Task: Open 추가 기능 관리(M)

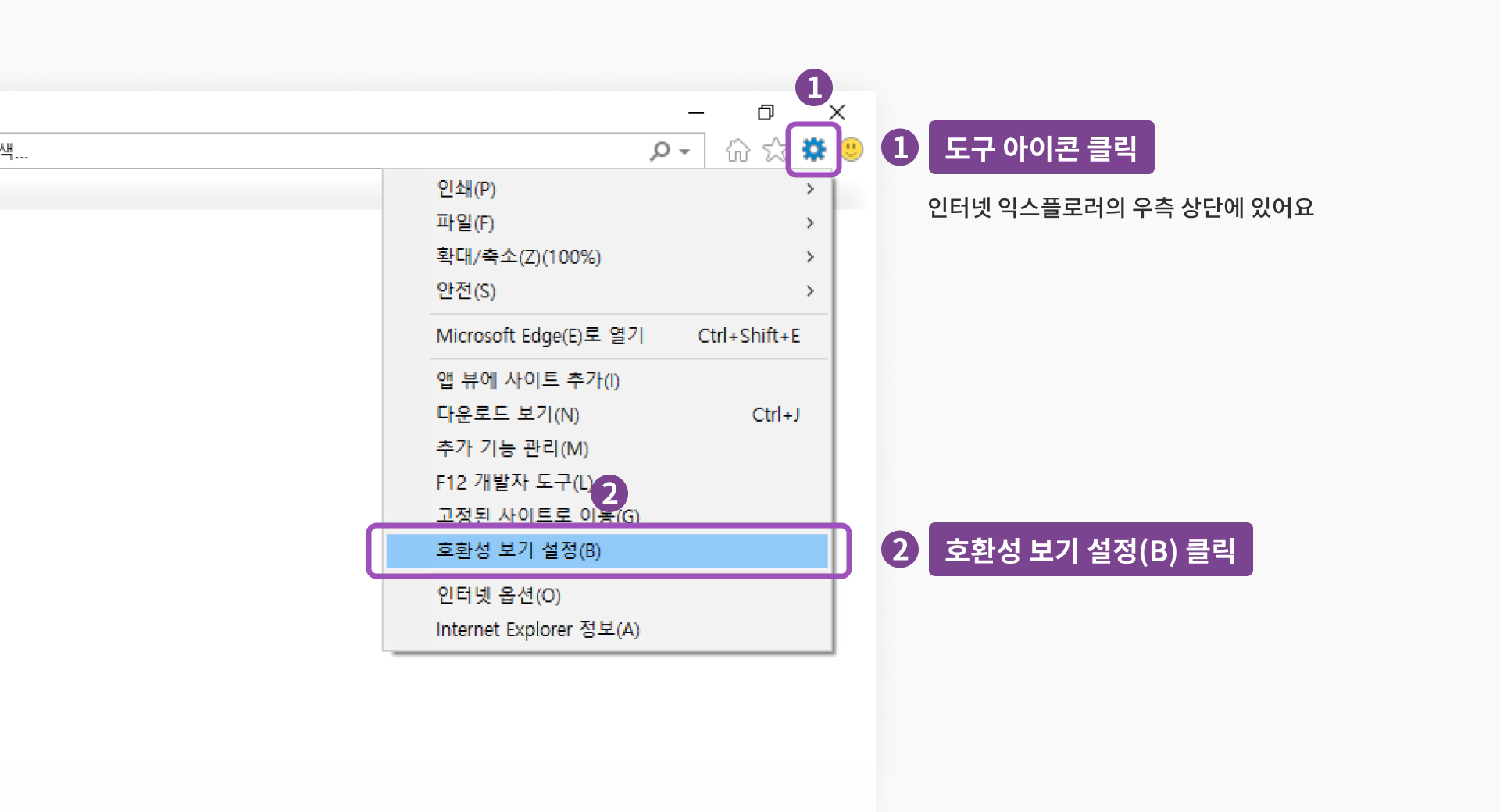Action: [x=512, y=448]
